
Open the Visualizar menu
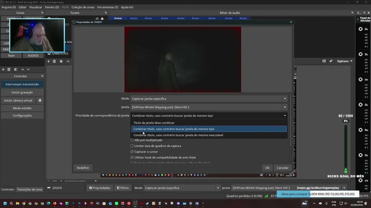[36, 7]
